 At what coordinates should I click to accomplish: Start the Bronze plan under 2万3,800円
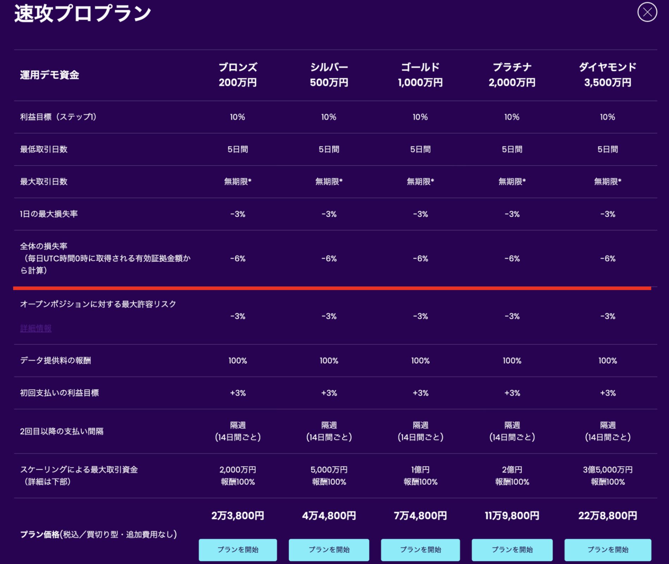click(237, 550)
